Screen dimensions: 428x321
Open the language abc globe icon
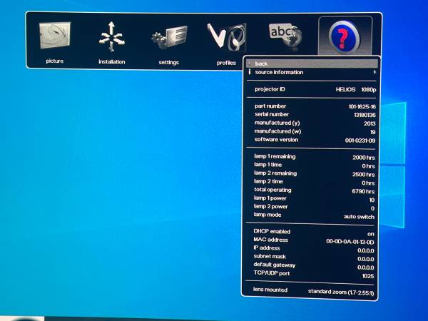tap(282, 34)
